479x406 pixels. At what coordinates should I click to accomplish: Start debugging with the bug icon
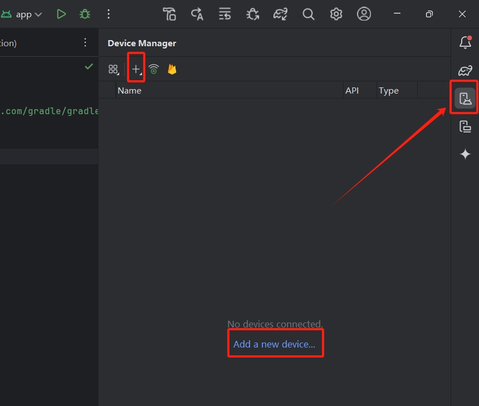[x=85, y=14]
